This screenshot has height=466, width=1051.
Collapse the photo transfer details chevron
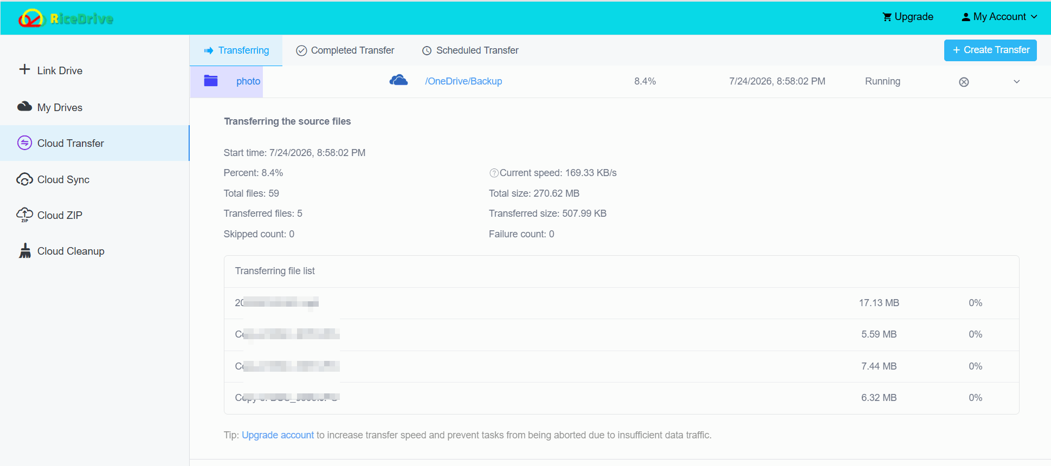[x=1017, y=82]
